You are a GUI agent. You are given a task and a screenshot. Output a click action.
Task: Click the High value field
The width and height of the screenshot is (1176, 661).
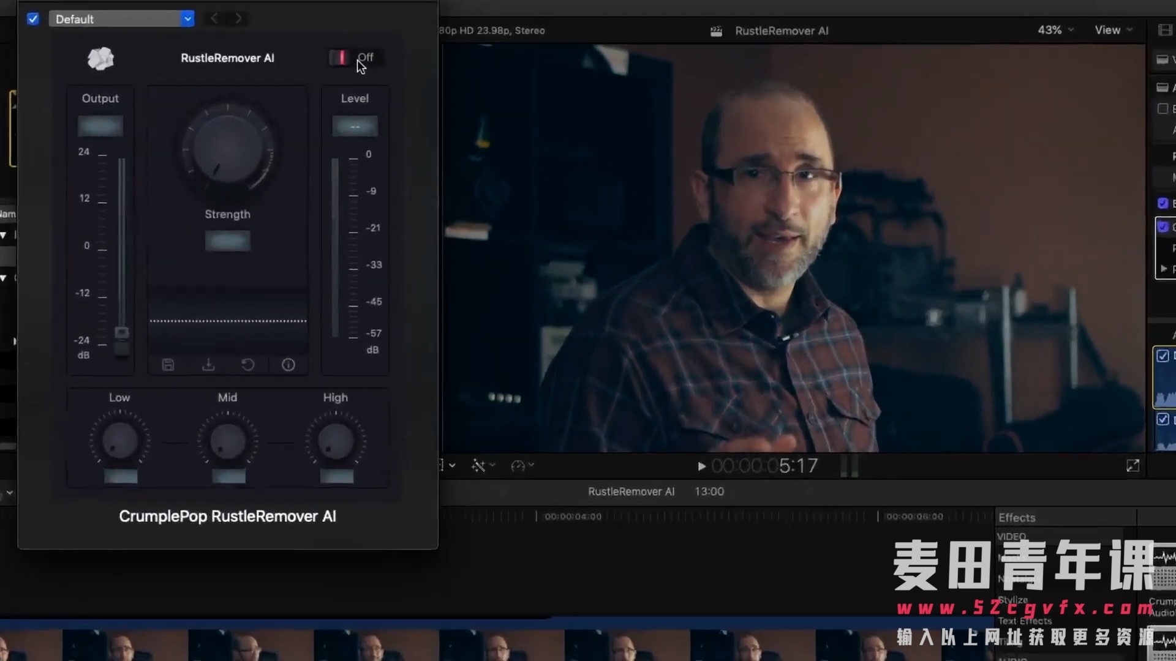336,477
